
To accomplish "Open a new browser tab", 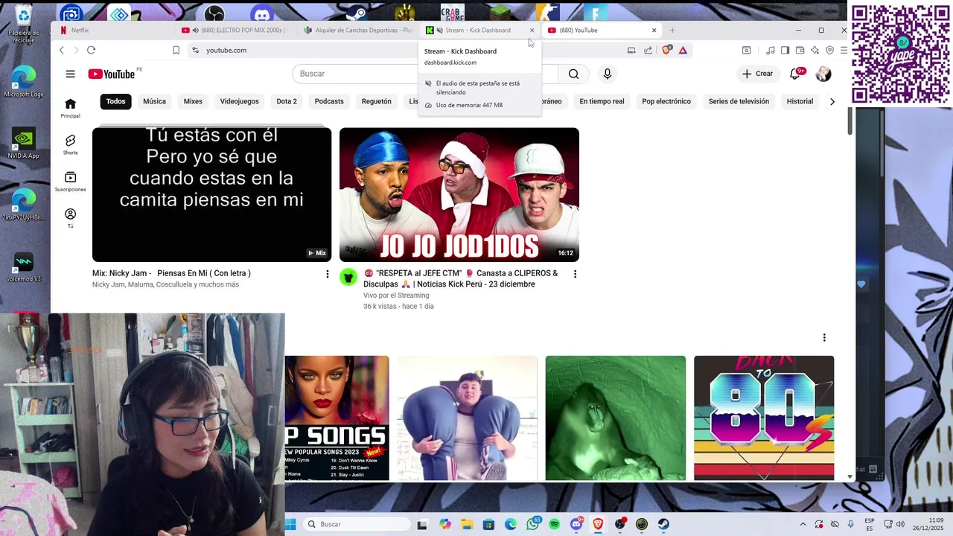I will (x=672, y=31).
